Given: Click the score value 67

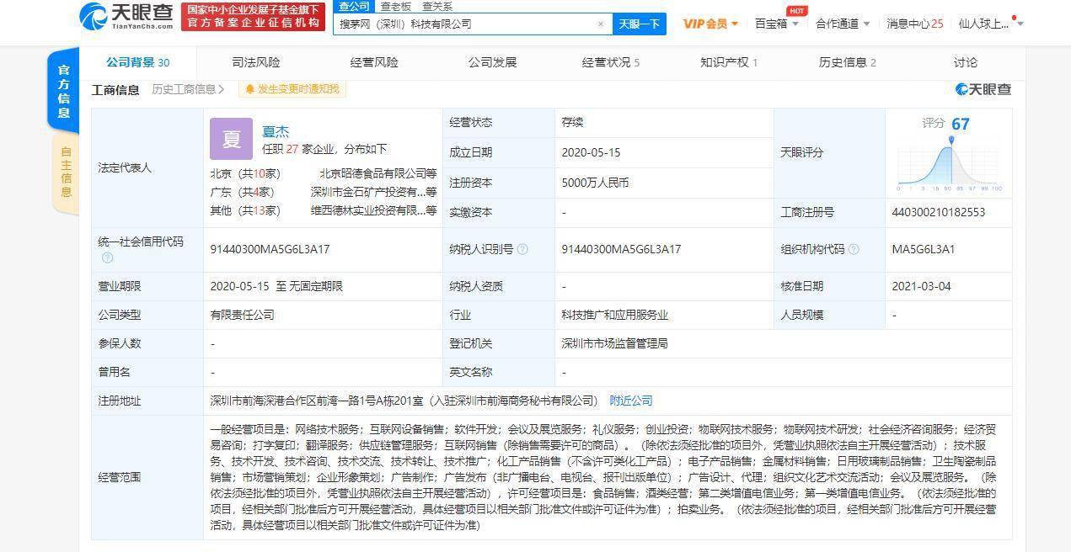Looking at the screenshot, I should [x=960, y=124].
